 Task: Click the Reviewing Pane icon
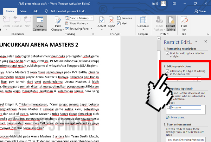click(67, 29)
